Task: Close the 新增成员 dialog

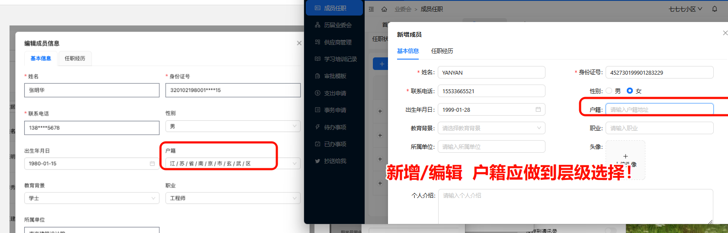Action: pyautogui.click(x=725, y=33)
